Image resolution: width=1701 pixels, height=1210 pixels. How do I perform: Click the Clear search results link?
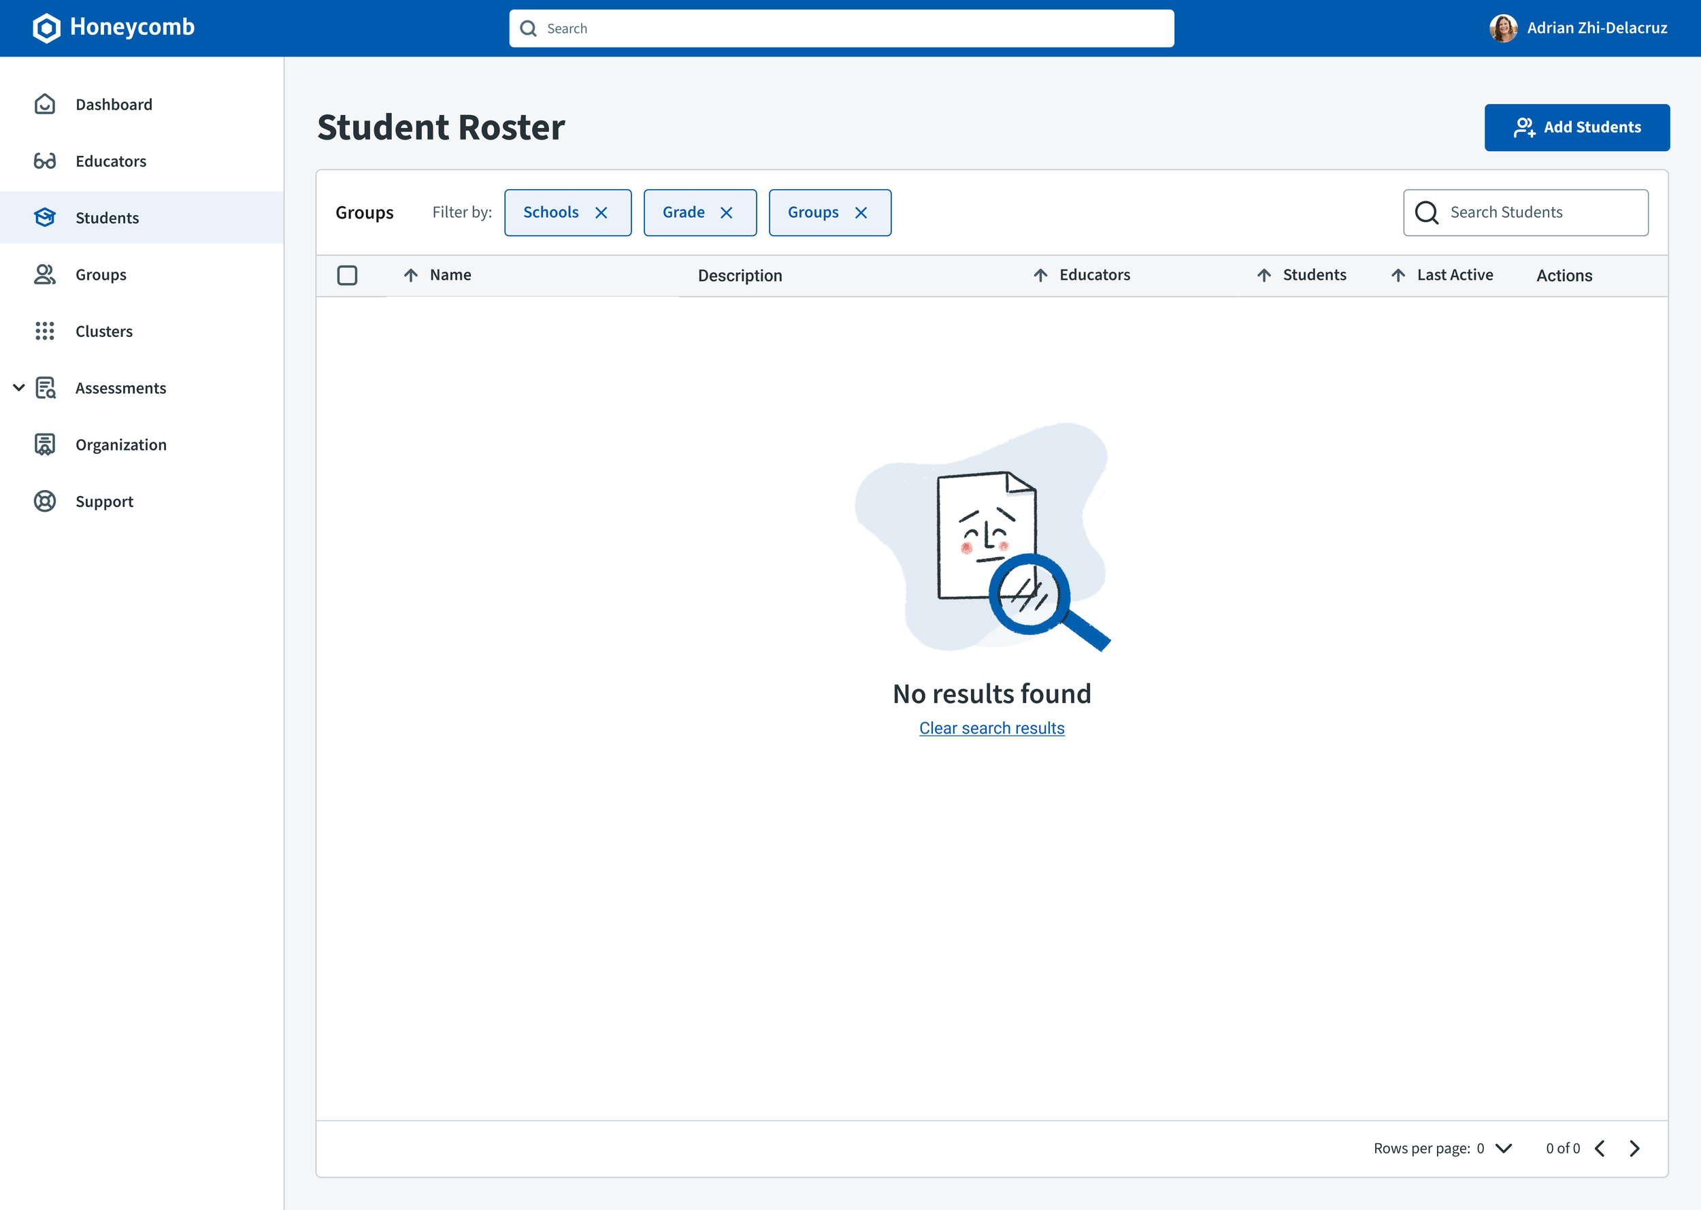pyautogui.click(x=991, y=728)
